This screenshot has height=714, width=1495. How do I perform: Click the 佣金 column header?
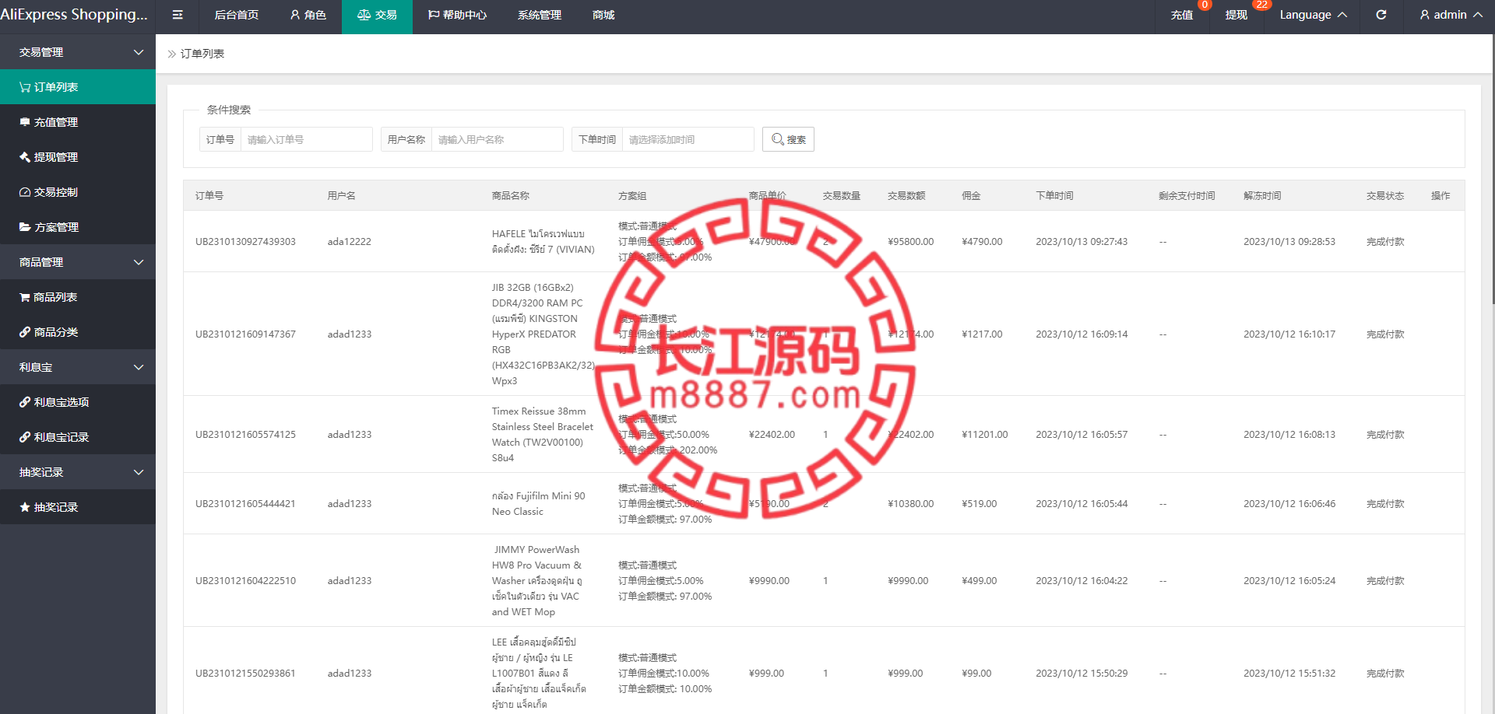click(971, 196)
